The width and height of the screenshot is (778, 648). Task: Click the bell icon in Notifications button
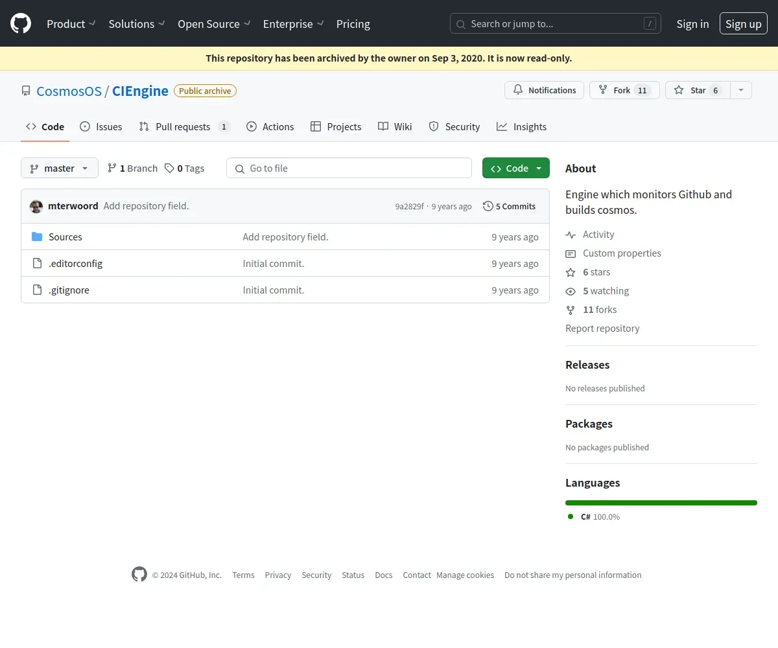pyautogui.click(x=518, y=90)
